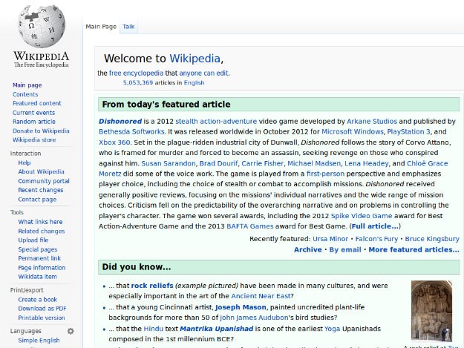
Task: Click Ancient Near East link
Action: (x=261, y=296)
